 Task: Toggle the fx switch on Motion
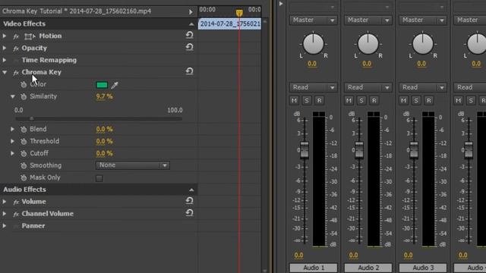pos(16,36)
